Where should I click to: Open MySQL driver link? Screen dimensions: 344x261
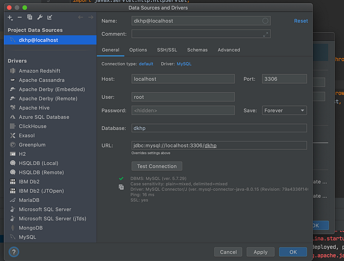point(184,64)
